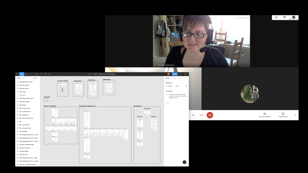The height and width of the screenshot is (173, 308).
Task: Click the Drafts breadcrumb link
Action: 89,74
